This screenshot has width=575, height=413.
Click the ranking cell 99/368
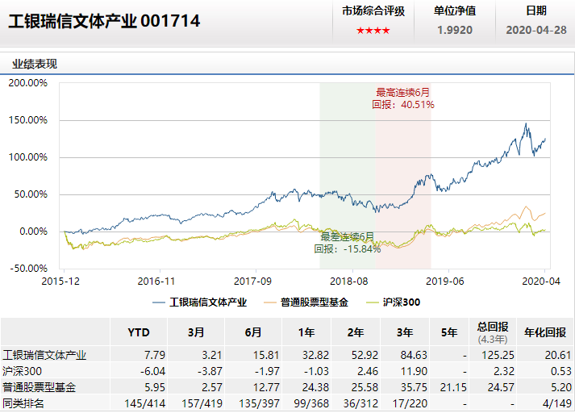(x=311, y=403)
